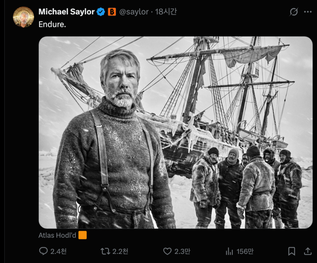Click the orange square beside Atlas Hodl'd
This screenshot has width=317, height=263.
[82, 235]
